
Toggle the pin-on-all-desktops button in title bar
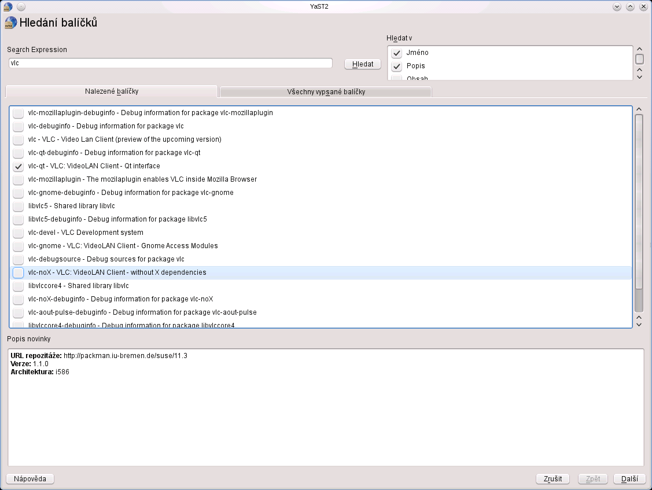21,7
